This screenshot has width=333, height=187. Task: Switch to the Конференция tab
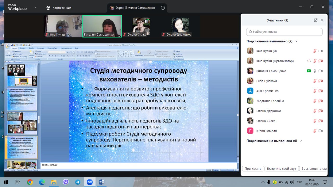(x=59, y=8)
